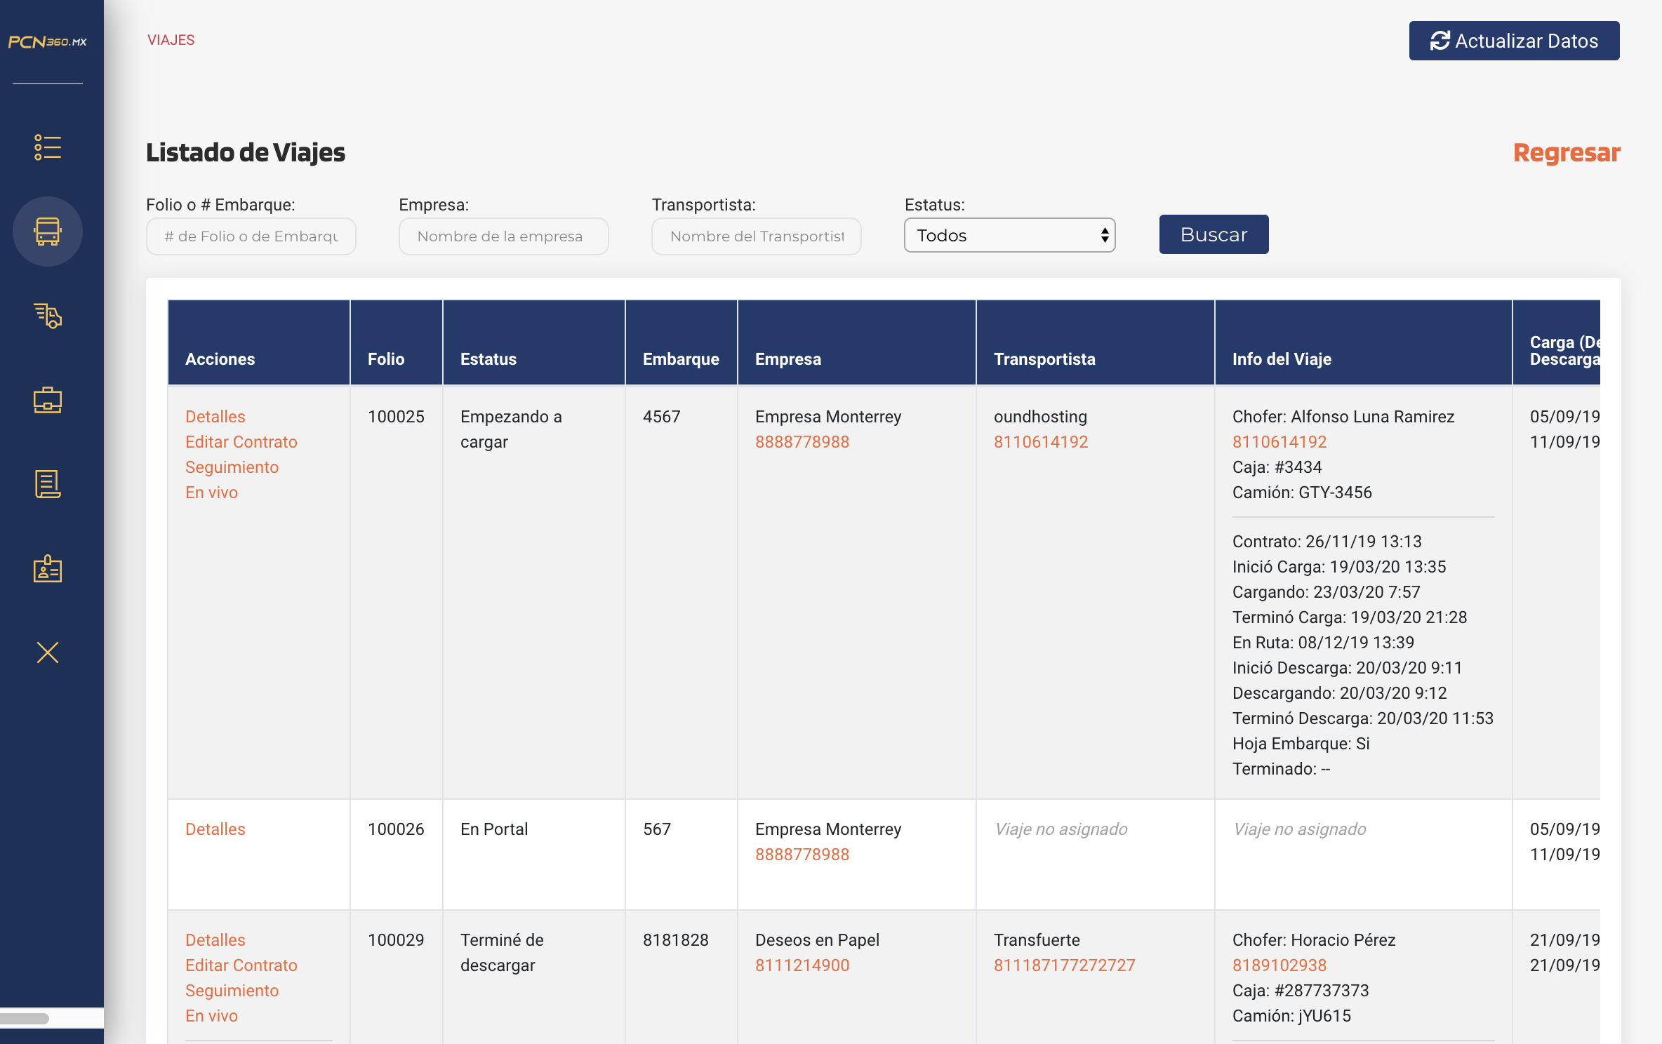
Task: Click the VIAJES breadcrumb
Action: (x=171, y=40)
